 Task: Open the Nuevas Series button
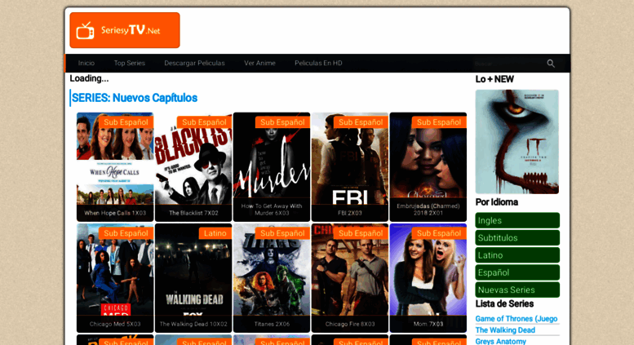[x=517, y=290]
